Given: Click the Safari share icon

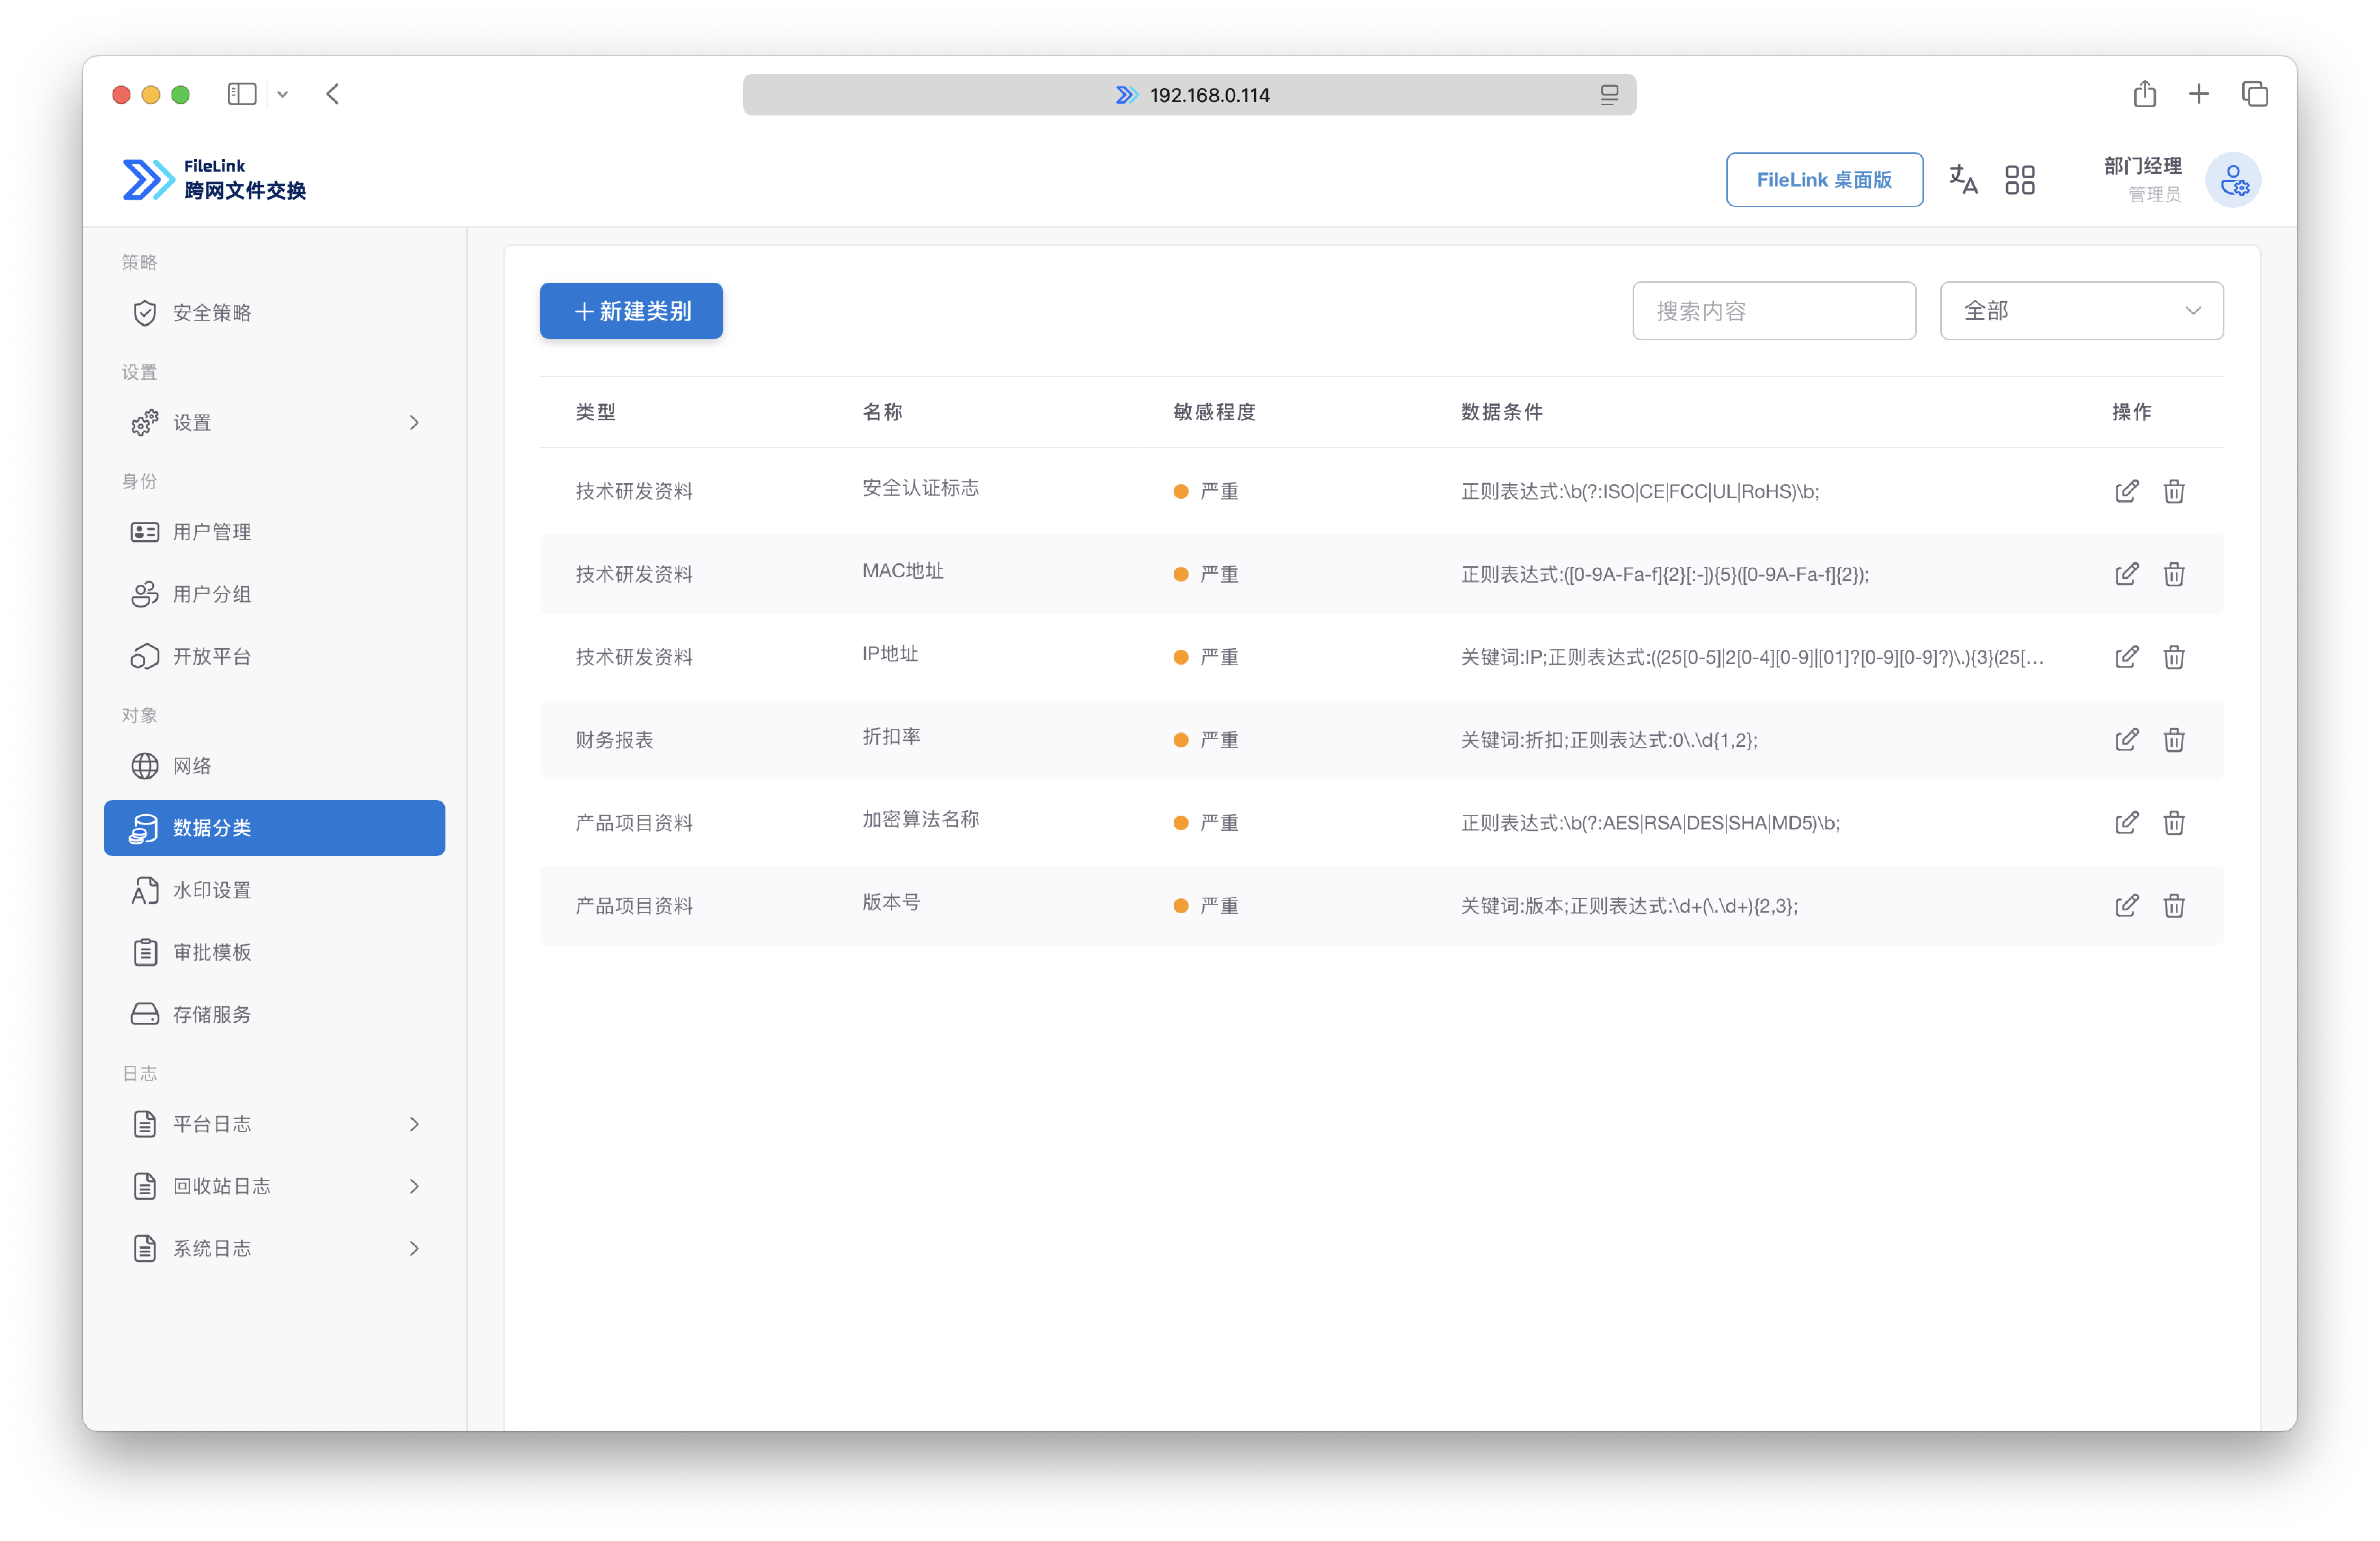Looking at the screenshot, I should pos(2144,94).
